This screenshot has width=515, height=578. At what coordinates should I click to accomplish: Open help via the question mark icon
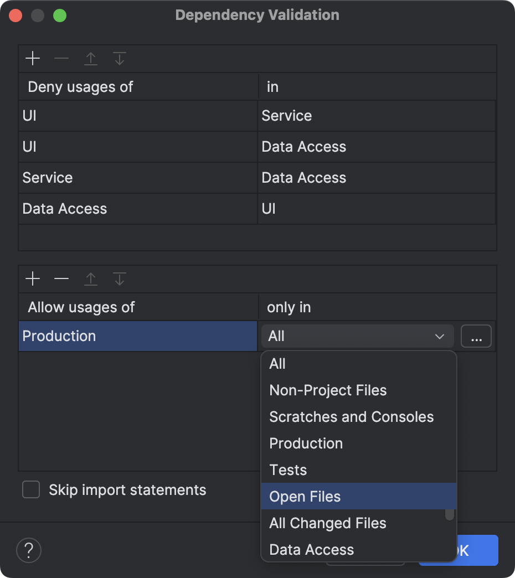[28, 550]
